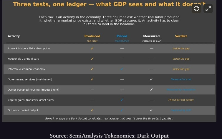Click the Produced checkmark for AI work row
Screen dimensions: 222x139
click(92, 48)
